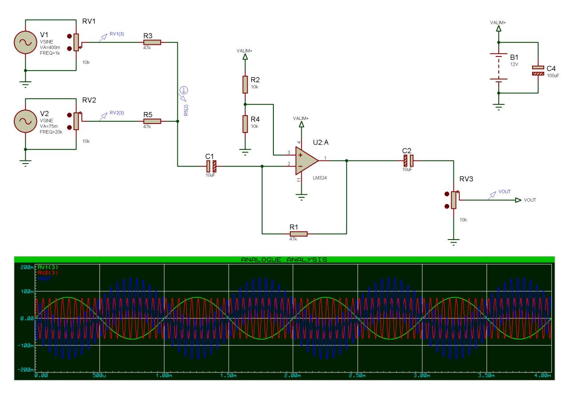Select resistor R4 in the bias divider
The height and width of the screenshot is (400, 569).
[x=245, y=124]
